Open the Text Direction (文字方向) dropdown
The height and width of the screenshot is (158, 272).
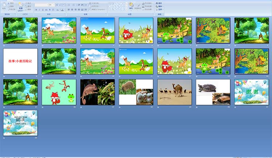pos(95,3)
